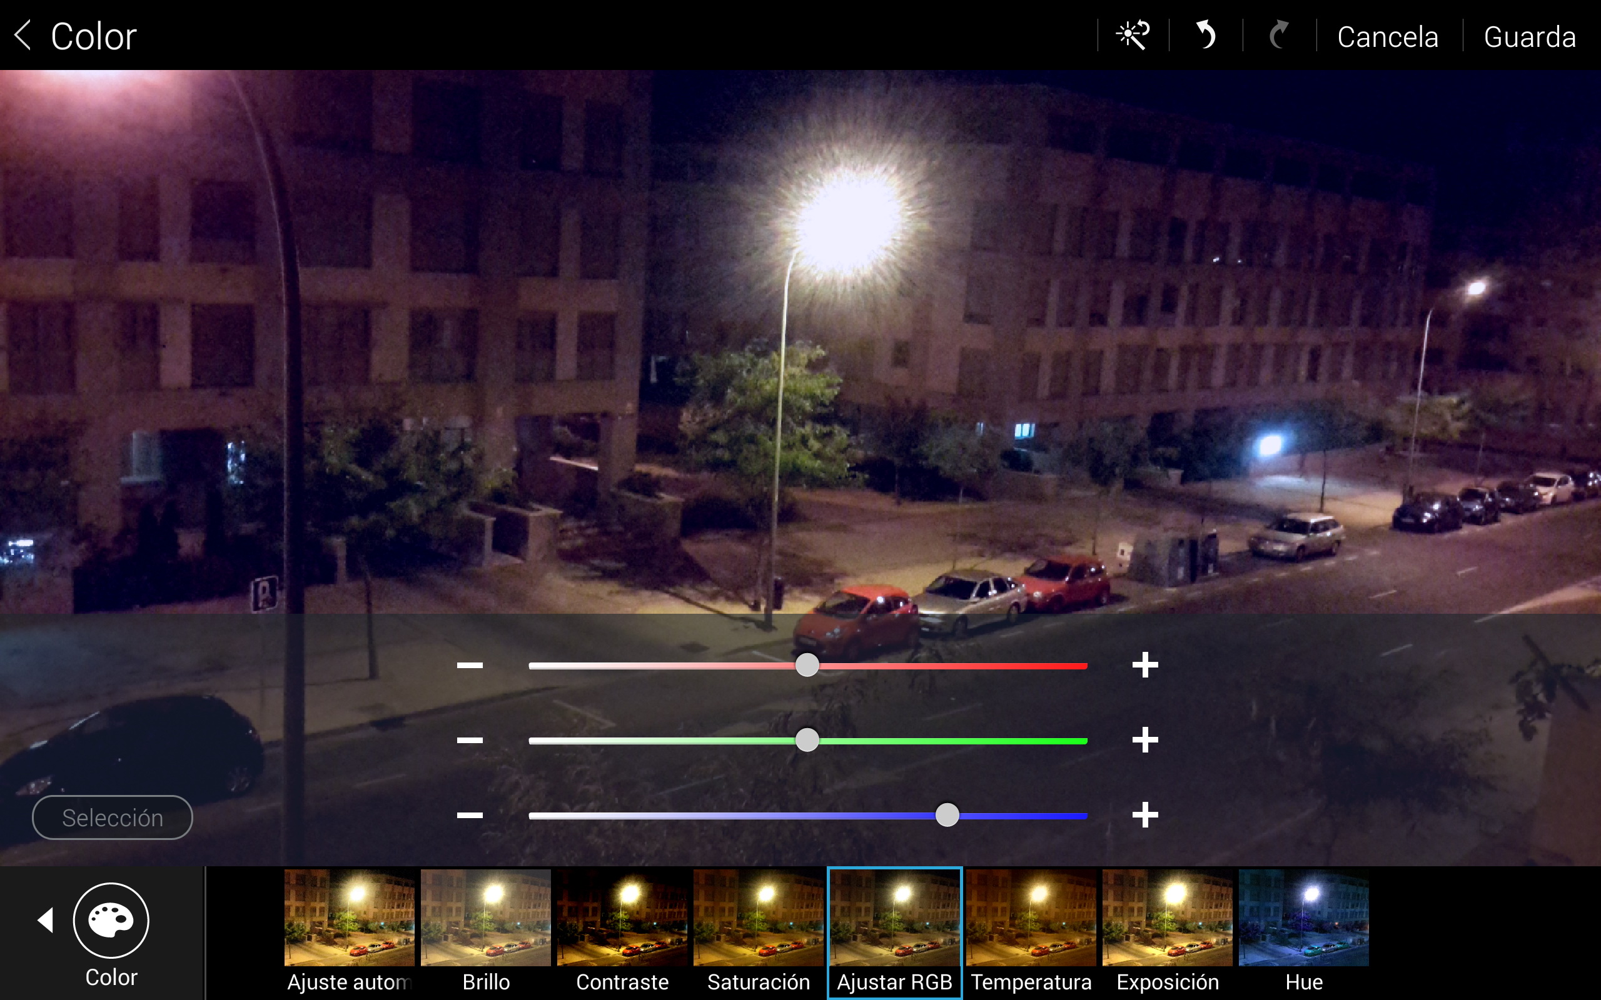The width and height of the screenshot is (1601, 1000).
Task: Tap the auto-enhance magic wand icon
Action: (1133, 35)
